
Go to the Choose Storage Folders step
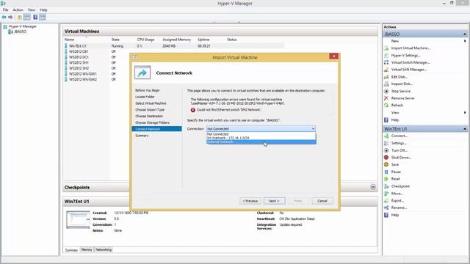[x=152, y=122]
